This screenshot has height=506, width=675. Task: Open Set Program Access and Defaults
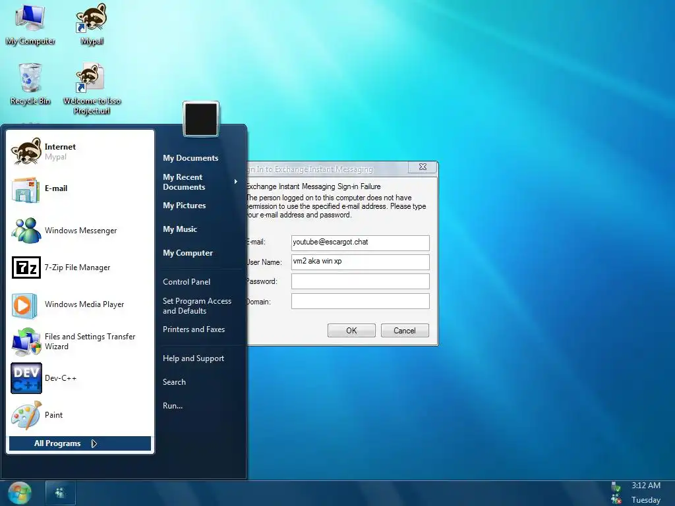pyautogui.click(x=196, y=306)
